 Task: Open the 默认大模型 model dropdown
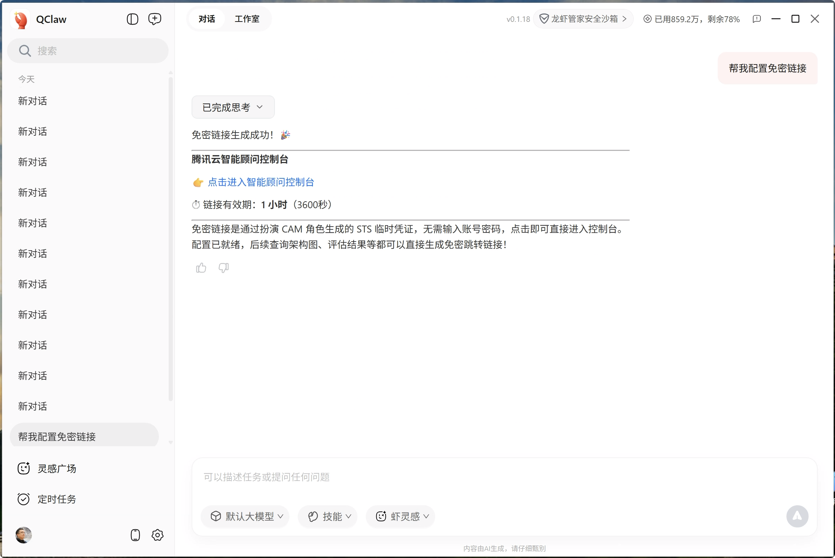245,516
